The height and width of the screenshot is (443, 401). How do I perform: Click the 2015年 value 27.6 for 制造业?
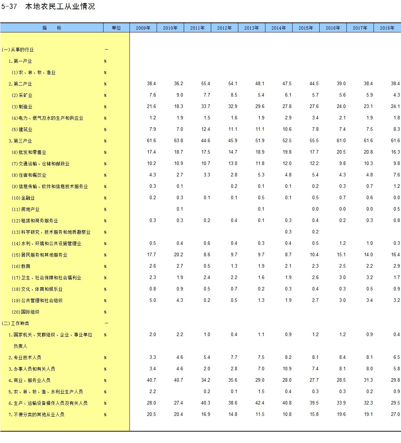click(x=314, y=107)
